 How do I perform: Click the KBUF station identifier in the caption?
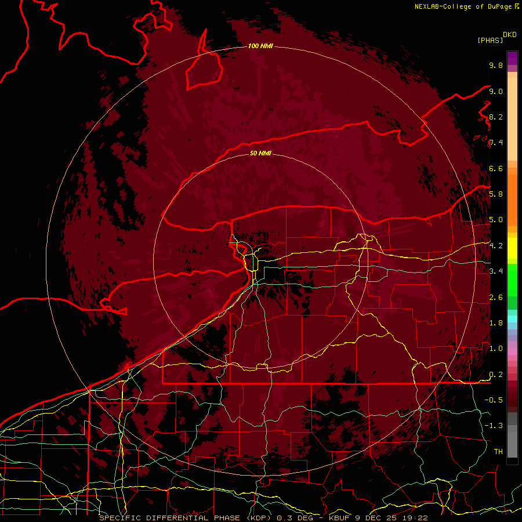339,518
